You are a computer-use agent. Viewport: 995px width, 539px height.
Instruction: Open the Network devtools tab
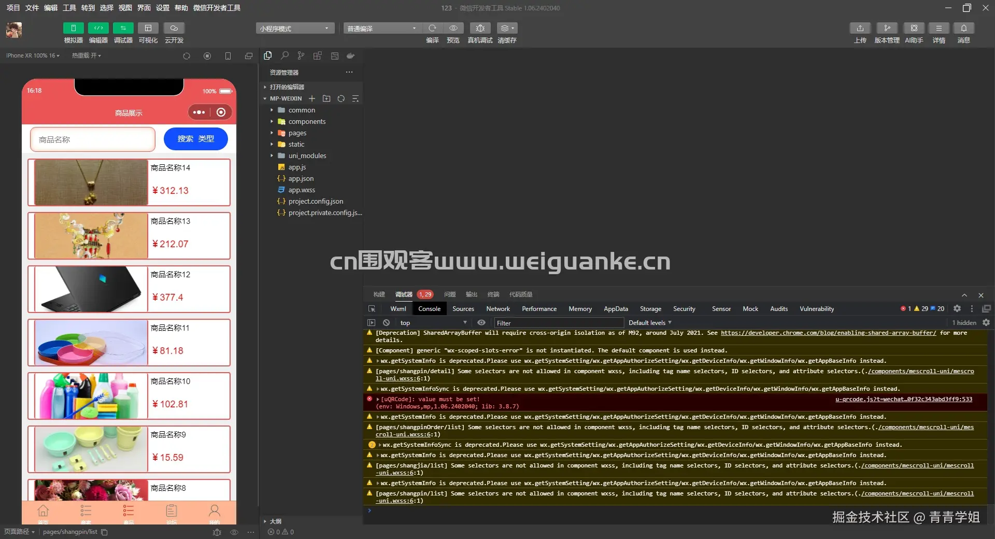pos(498,309)
